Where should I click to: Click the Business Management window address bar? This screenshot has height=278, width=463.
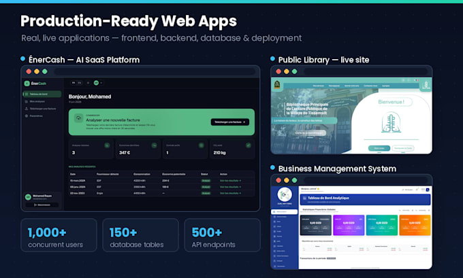pyautogui.click(x=366, y=180)
